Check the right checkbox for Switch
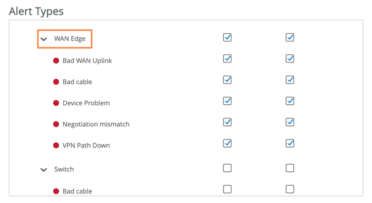Viewport: 372px width, 203px height. (x=290, y=168)
